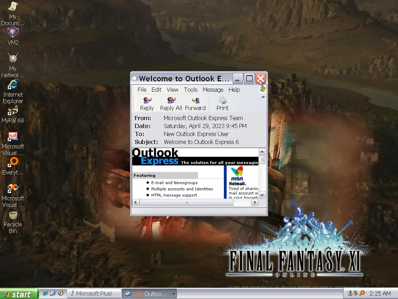Close the Welcome to Outlook Express window
This screenshot has height=299, width=398.
pyautogui.click(x=261, y=79)
